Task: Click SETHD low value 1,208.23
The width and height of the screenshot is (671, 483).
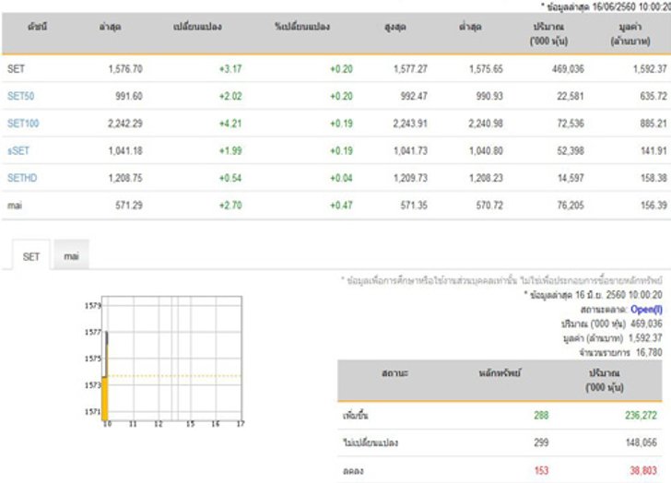Action: click(486, 178)
